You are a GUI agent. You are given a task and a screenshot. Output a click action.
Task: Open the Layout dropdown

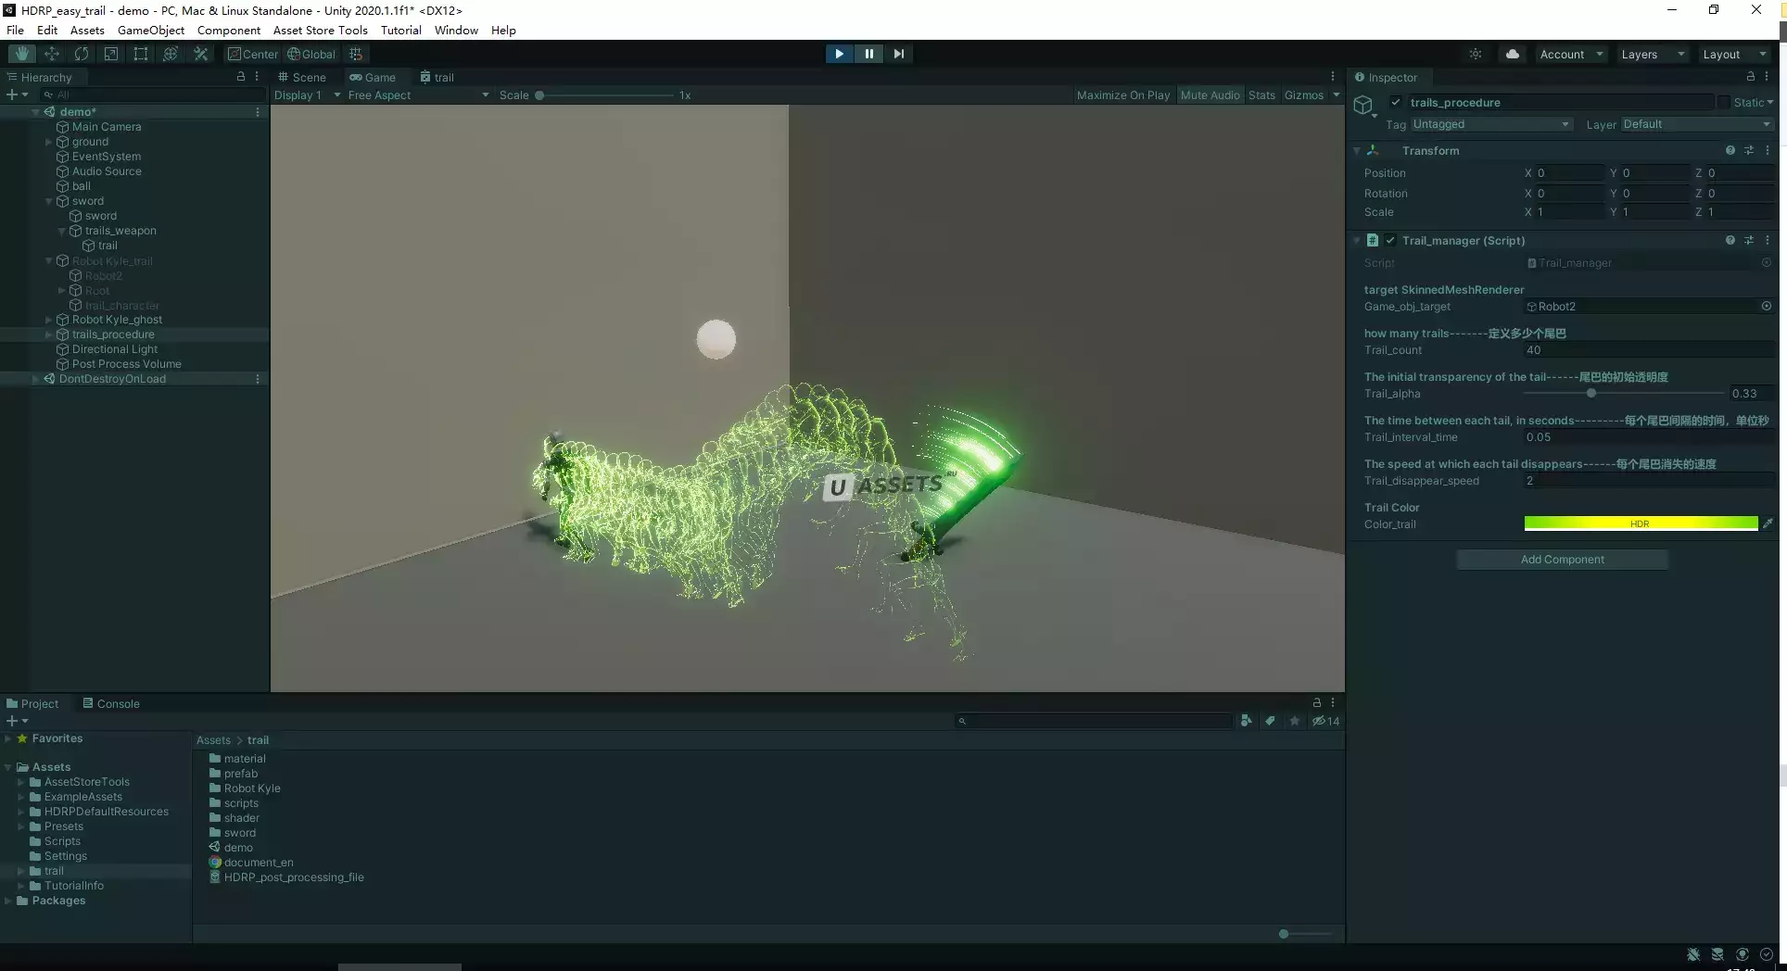click(1734, 54)
